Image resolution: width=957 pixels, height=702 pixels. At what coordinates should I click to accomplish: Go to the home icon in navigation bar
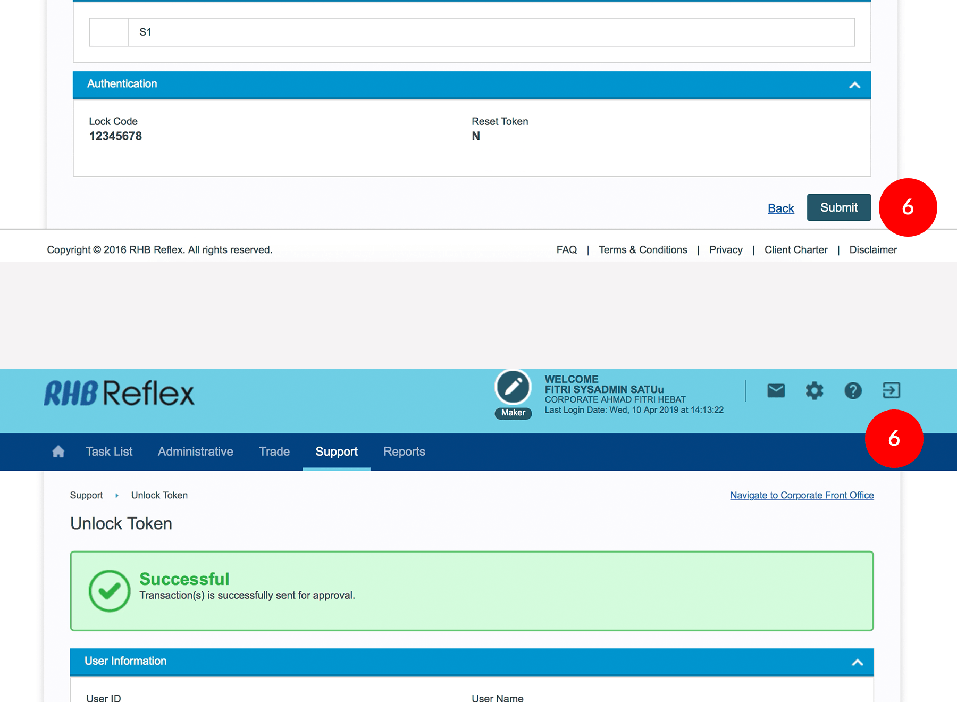58,452
